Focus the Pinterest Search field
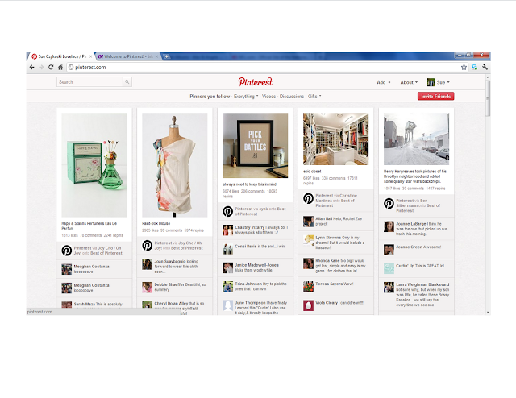The height and width of the screenshot is (398, 516). 89,82
